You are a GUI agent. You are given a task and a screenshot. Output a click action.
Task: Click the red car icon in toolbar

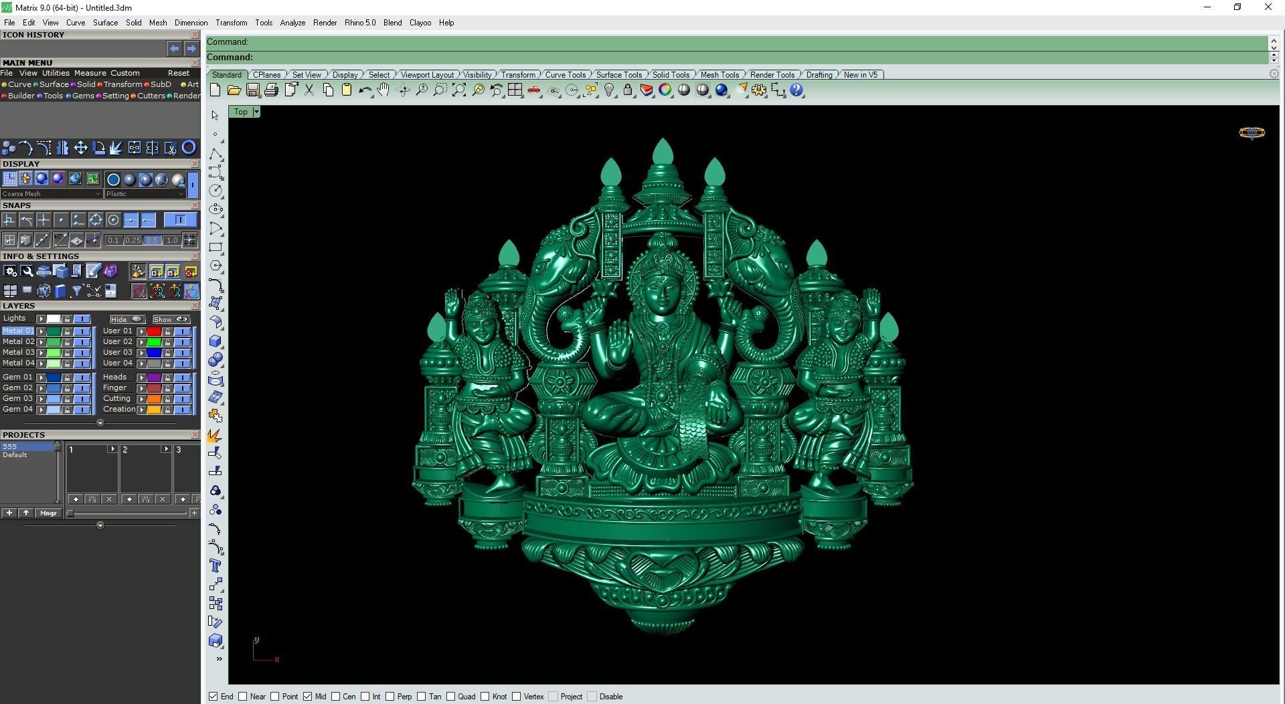[533, 90]
